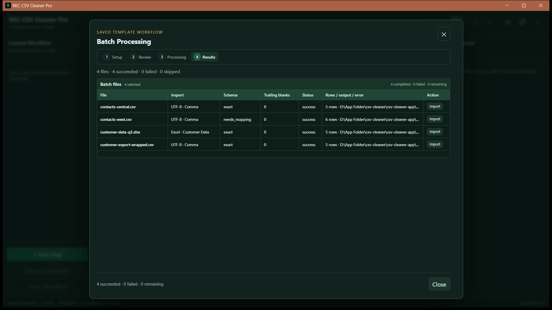The image size is (552, 310).
Task: Go to the Setup step
Action: [x=113, y=57]
